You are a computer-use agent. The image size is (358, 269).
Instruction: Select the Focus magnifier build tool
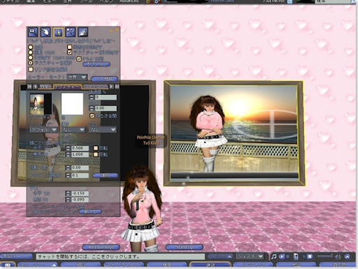(x=33, y=32)
